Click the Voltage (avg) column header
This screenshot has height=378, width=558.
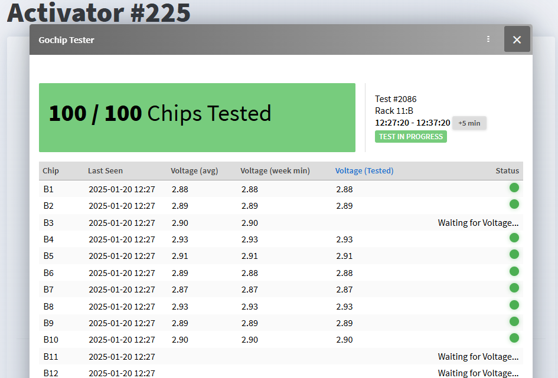click(x=194, y=171)
